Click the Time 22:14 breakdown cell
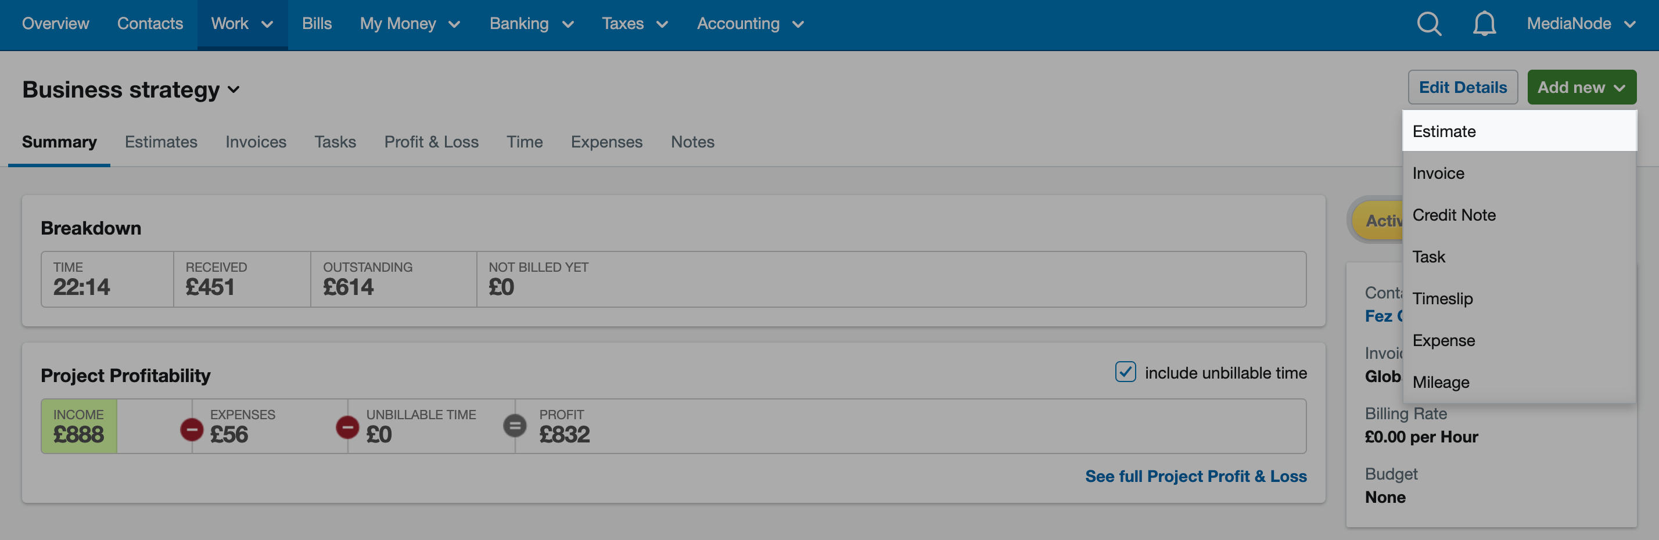The width and height of the screenshot is (1659, 540). click(x=107, y=279)
